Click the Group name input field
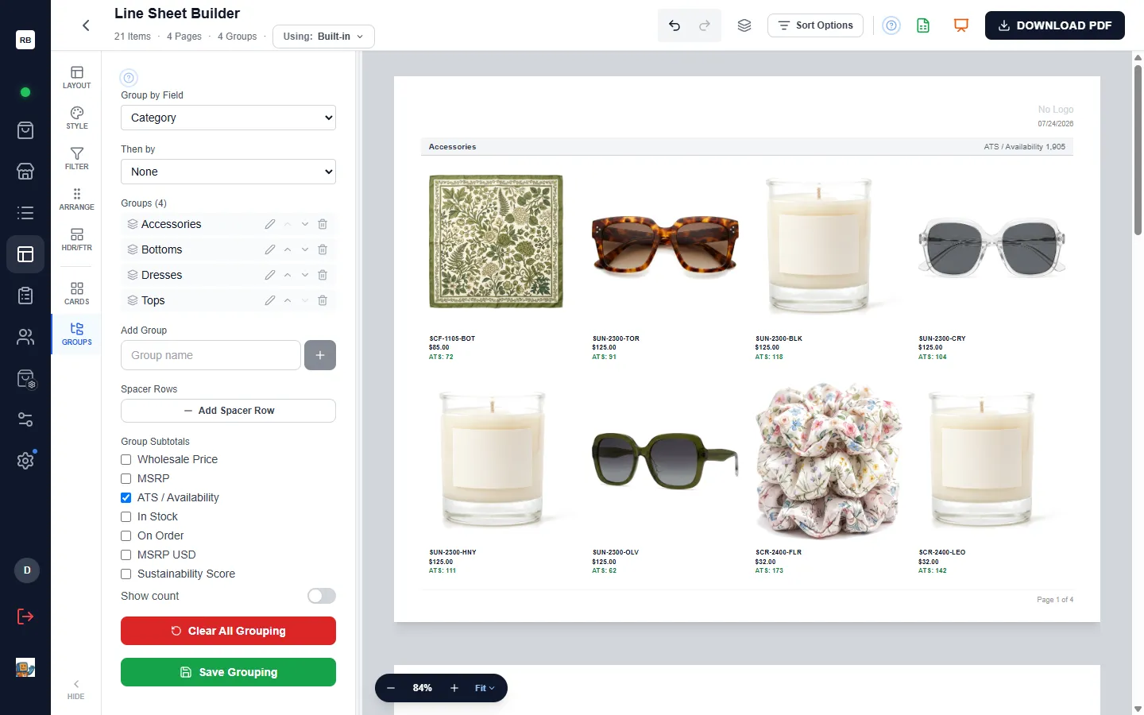This screenshot has width=1144, height=715. pos(211,355)
